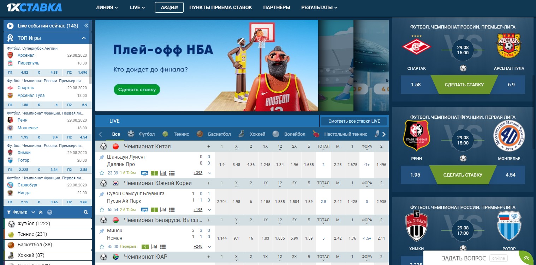Select Баскетбол (38) in the sports list
Screen dimensions: 536x265
coord(48,245)
